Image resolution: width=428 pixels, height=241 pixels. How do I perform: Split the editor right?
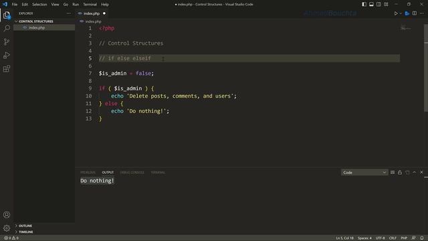[415, 13]
